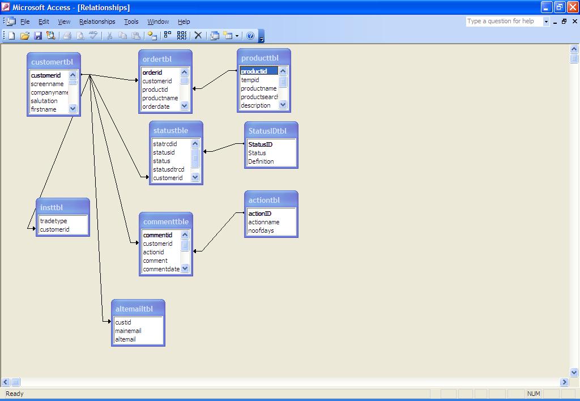This screenshot has height=401, width=580.
Task: Click scroll down arrow in statustble field list
Action: pos(195,177)
